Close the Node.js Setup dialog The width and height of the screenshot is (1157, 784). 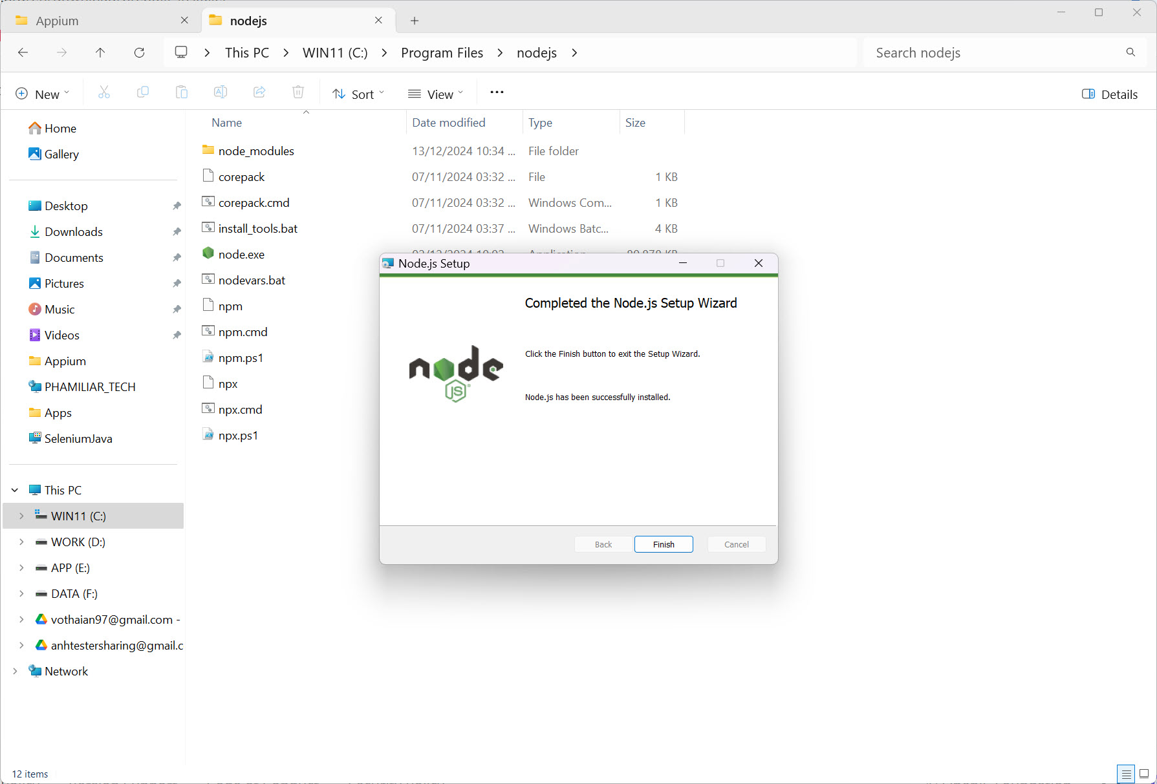pyautogui.click(x=759, y=263)
